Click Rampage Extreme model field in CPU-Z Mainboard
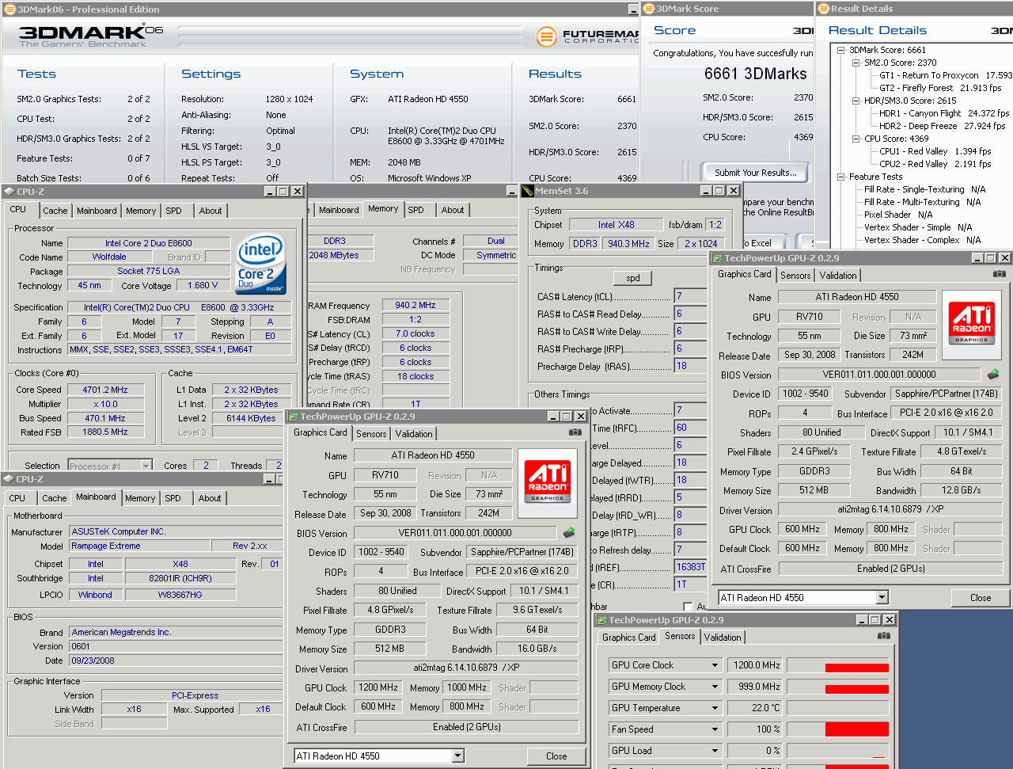 click(139, 546)
